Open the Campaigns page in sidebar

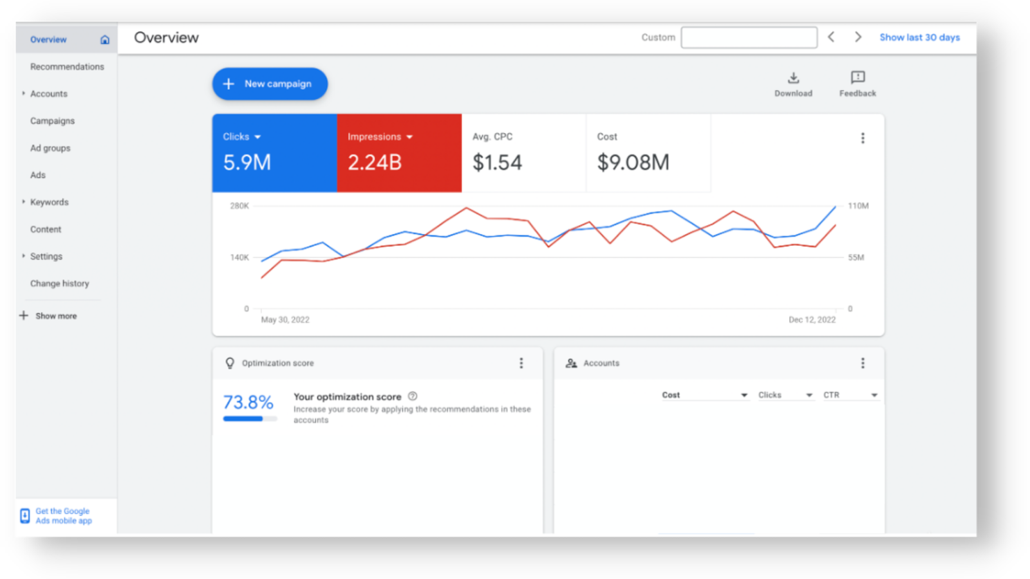[52, 121]
